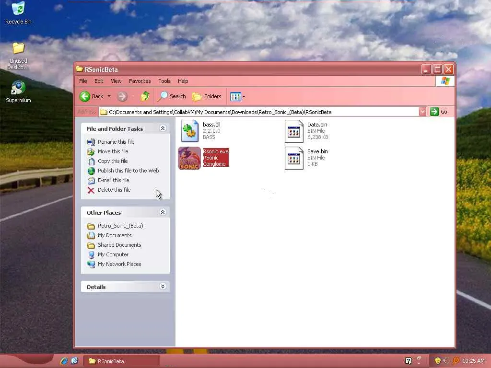Open the Help menu
Image resolution: width=491 pixels, height=368 pixels.
183,81
